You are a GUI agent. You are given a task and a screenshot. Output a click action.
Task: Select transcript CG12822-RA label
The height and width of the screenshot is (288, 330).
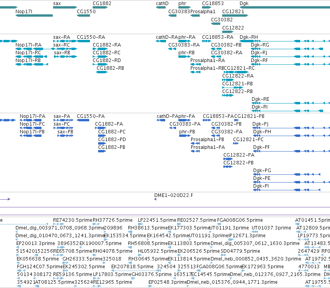coord(238,76)
